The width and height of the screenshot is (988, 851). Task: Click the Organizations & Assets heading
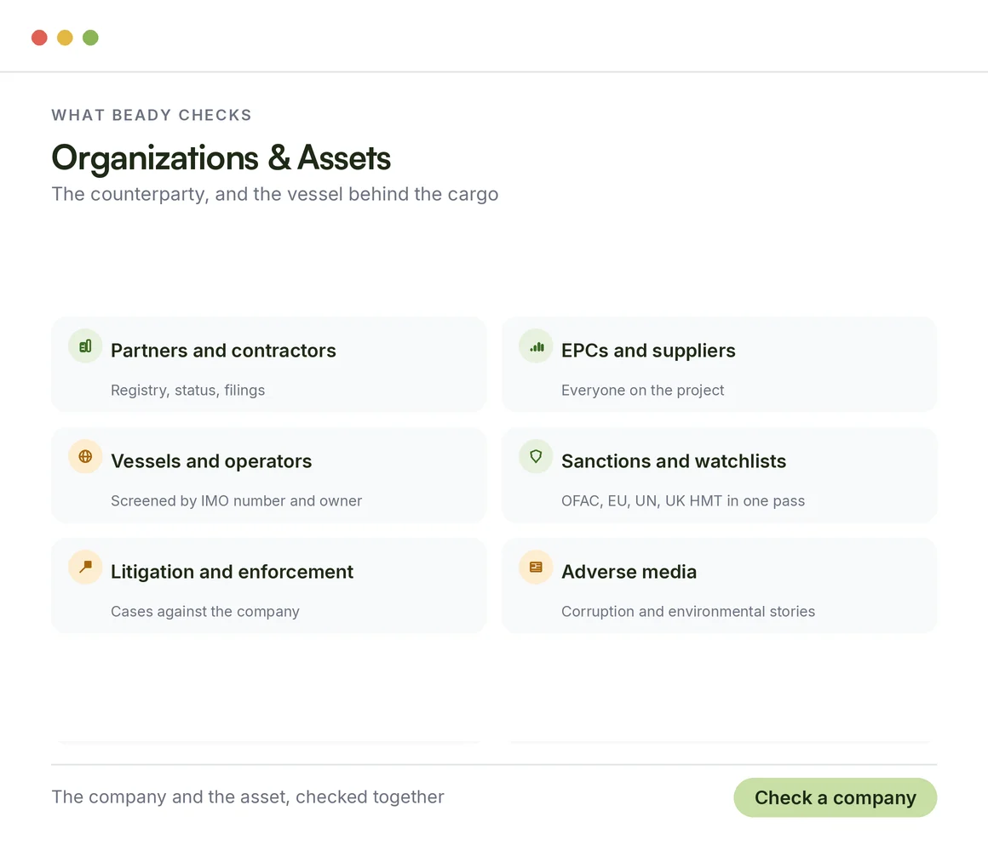coord(221,158)
